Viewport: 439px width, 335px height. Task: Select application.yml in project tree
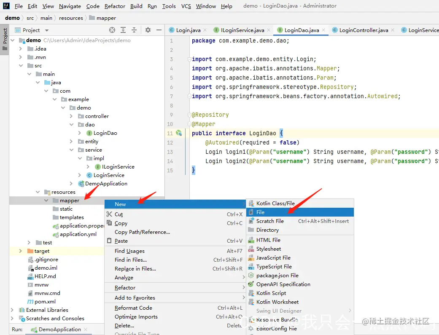click(x=78, y=234)
